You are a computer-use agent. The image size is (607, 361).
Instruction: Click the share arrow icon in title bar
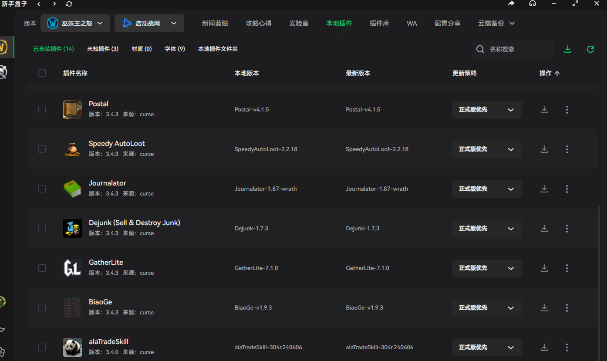point(511,3)
